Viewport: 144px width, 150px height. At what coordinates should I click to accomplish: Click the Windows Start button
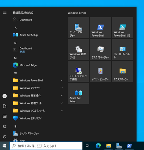click(5, 146)
